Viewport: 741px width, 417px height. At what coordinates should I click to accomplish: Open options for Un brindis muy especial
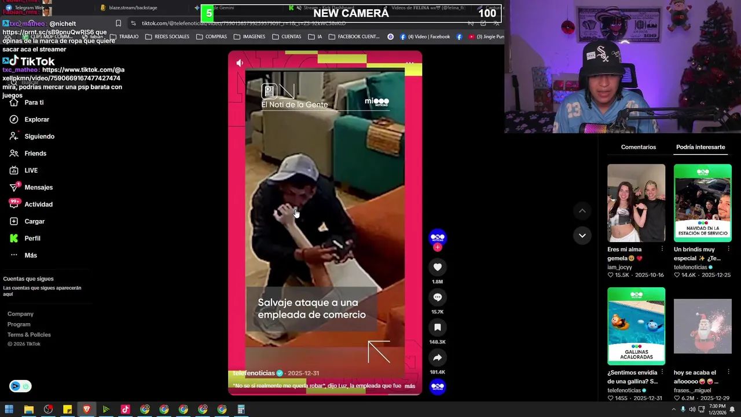(x=729, y=249)
